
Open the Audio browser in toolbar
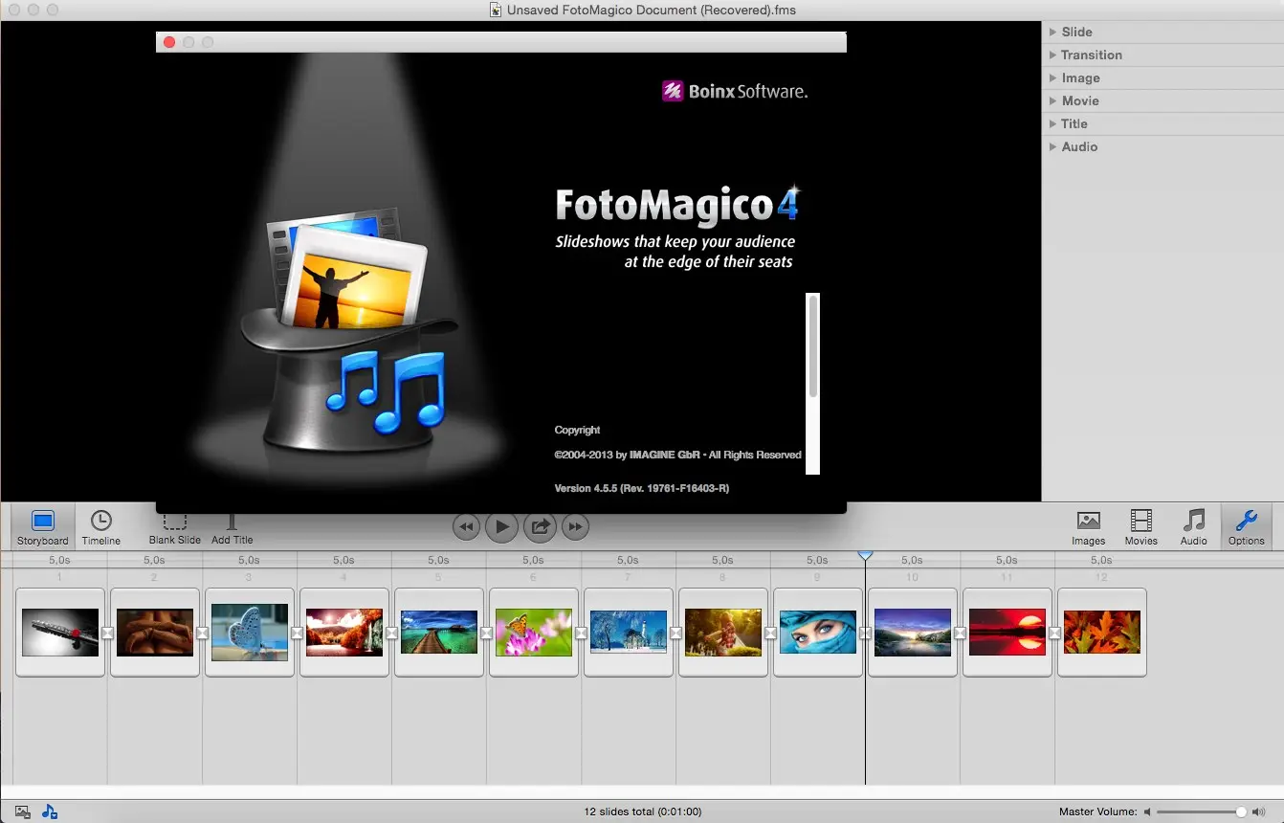tap(1193, 527)
